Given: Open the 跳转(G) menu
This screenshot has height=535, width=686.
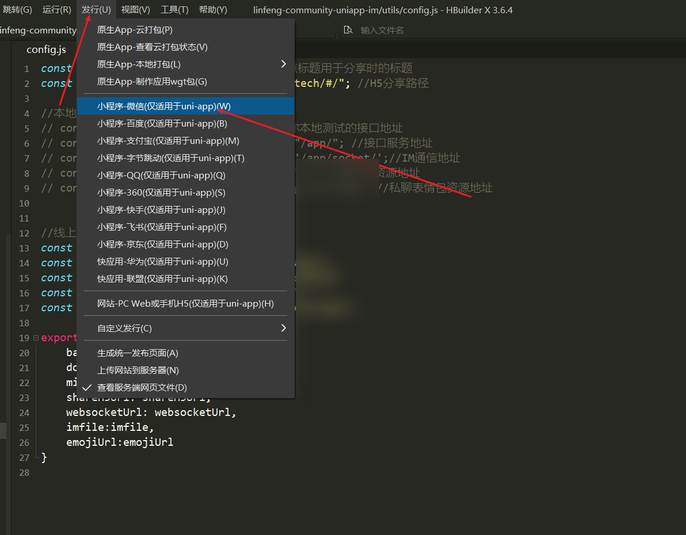Looking at the screenshot, I should (x=17, y=10).
